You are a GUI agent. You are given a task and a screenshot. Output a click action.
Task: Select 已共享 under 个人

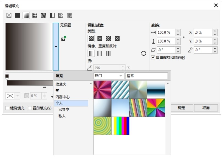[64, 109]
